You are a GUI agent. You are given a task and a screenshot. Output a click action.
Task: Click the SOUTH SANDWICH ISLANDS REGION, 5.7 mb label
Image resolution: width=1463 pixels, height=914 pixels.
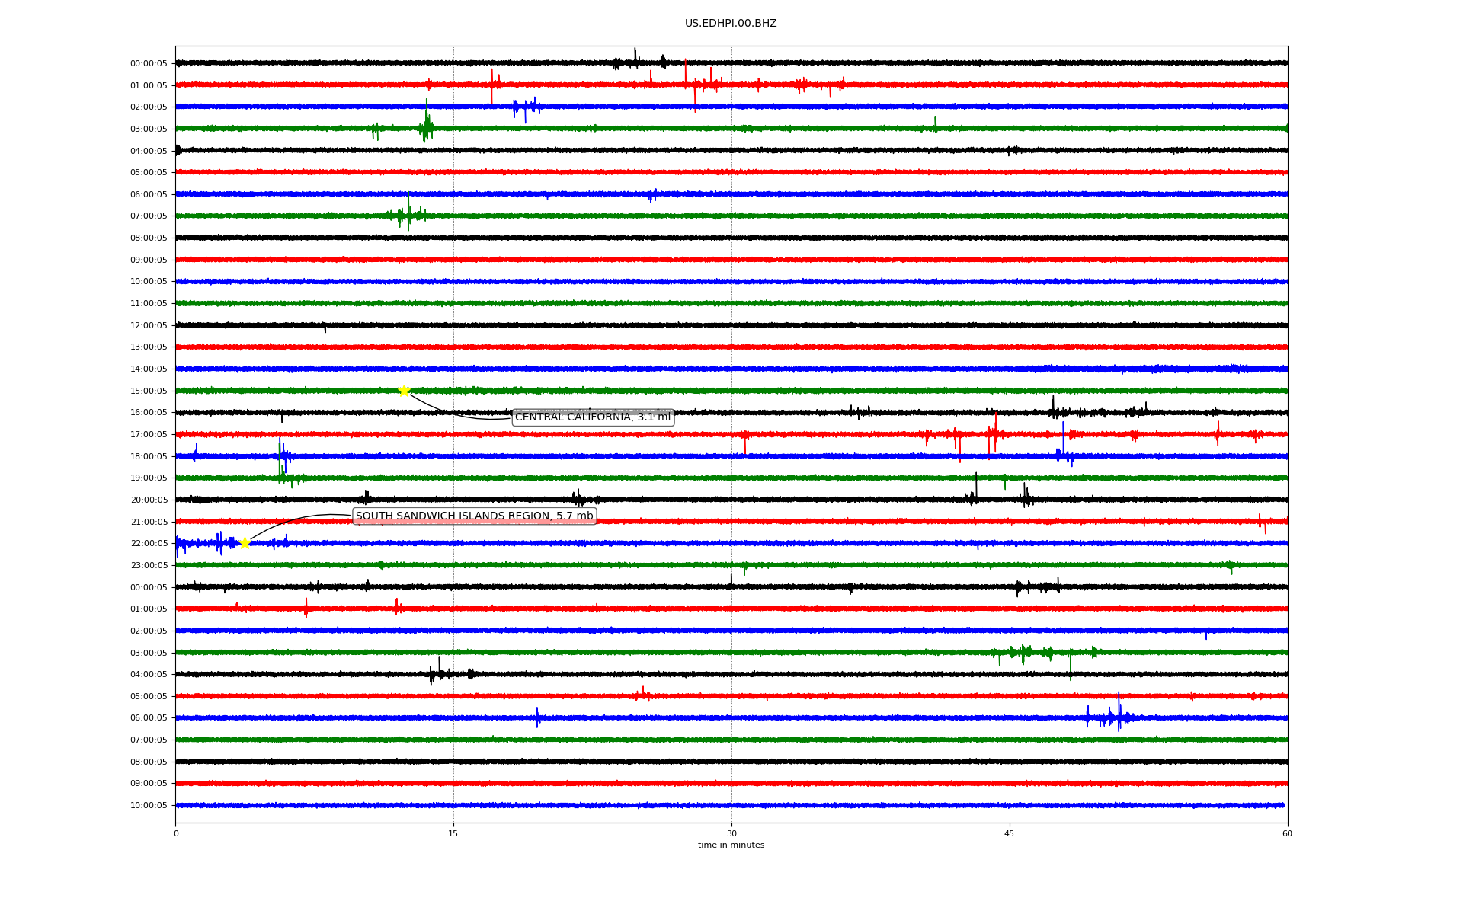tap(474, 516)
